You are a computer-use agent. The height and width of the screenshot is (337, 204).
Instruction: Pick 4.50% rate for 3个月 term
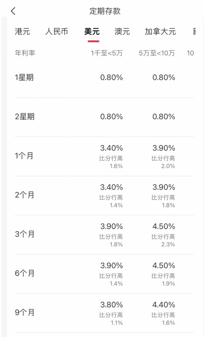(164, 227)
